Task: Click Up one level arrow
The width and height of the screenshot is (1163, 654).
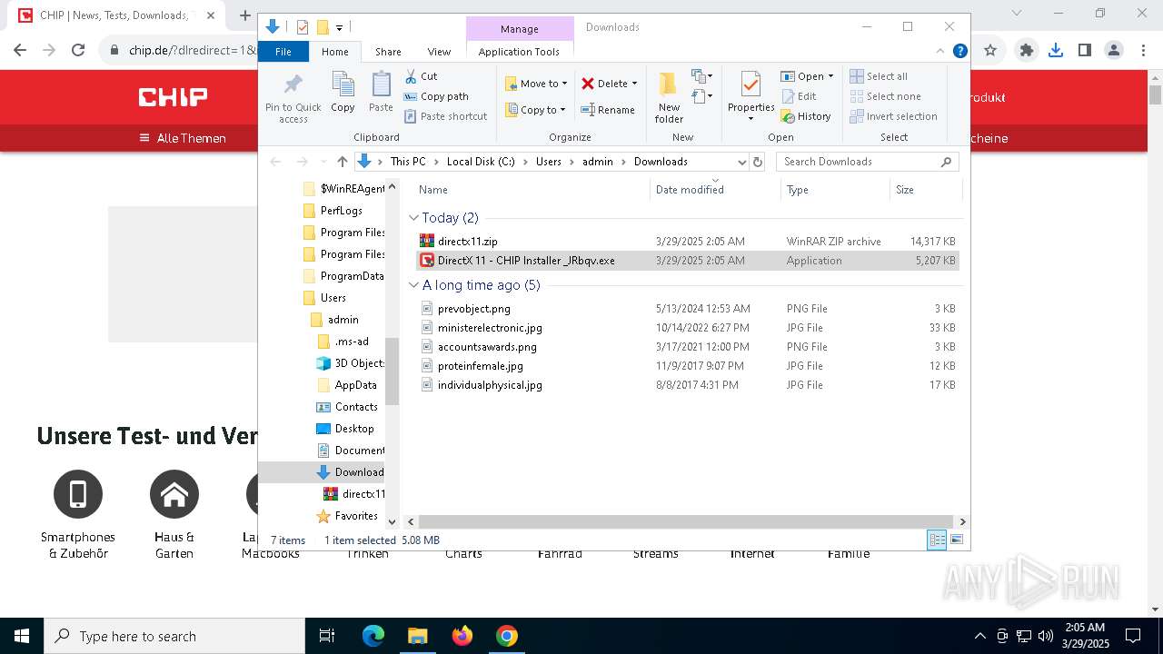Action: coord(343,162)
